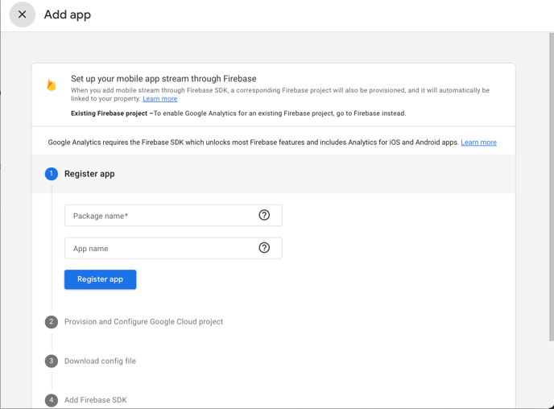Select step 1 Register app heading

(x=89, y=174)
